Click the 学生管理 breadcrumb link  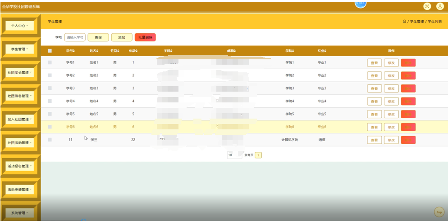pyautogui.click(x=417, y=22)
